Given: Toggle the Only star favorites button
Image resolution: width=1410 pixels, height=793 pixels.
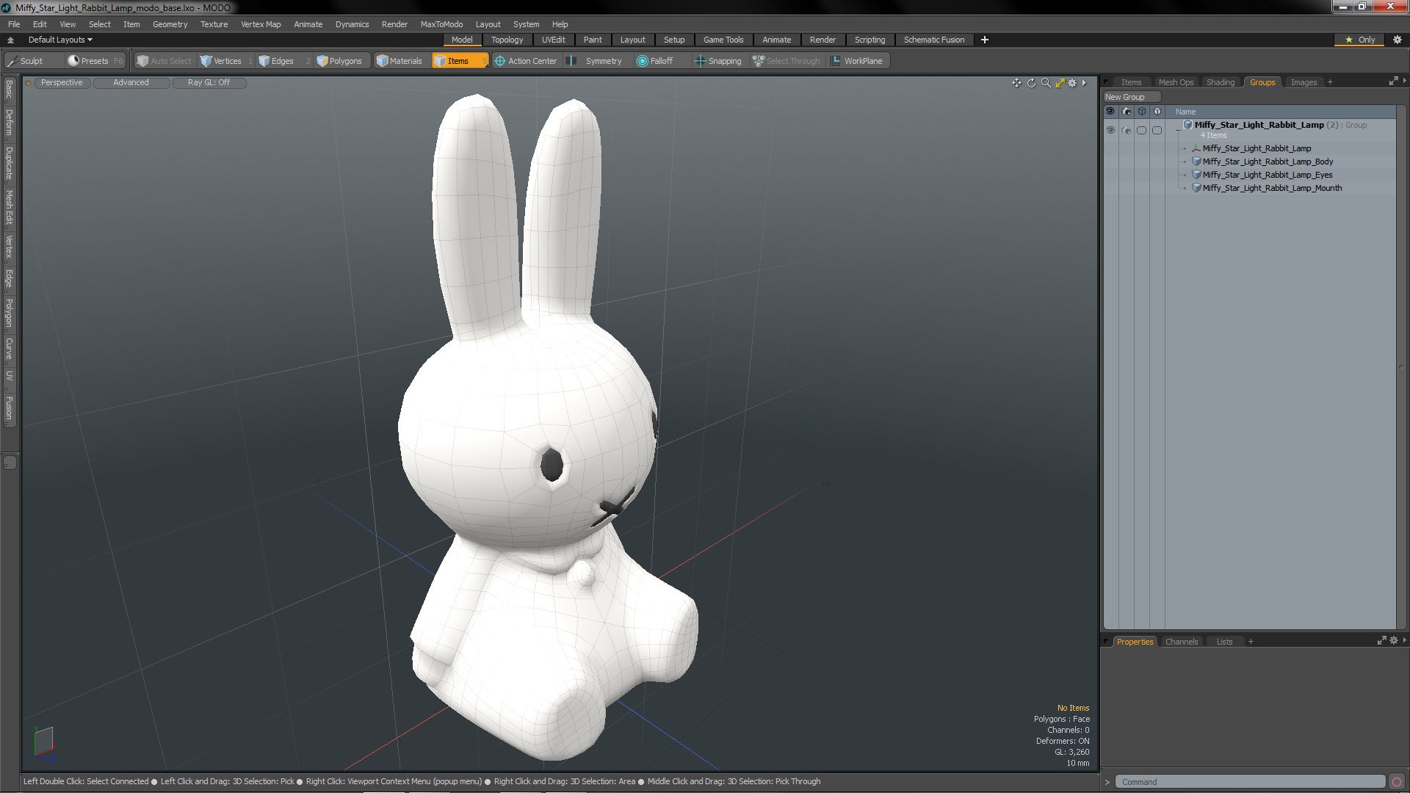Looking at the screenshot, I should [x=1359, y=40].
